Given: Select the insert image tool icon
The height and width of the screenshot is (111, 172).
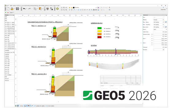Looking at the screenshot, I should point(98,10).
